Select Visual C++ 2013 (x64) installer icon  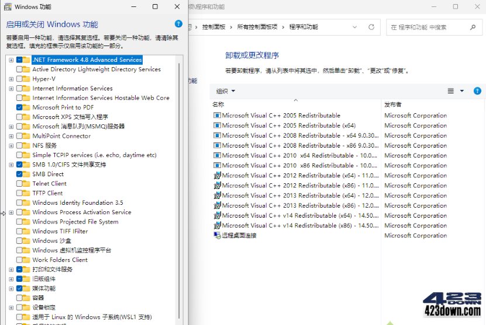(217, 195)
